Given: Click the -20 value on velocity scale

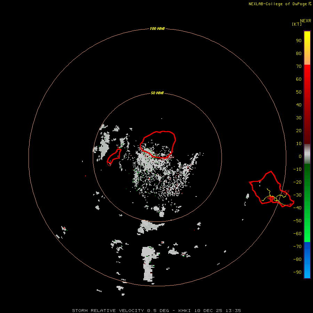Looking at the screenshot, I should pos(297,182).
